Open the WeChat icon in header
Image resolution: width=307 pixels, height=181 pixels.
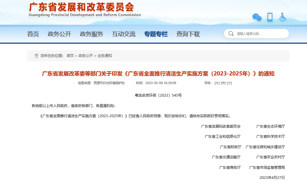(x=257, y=17)
